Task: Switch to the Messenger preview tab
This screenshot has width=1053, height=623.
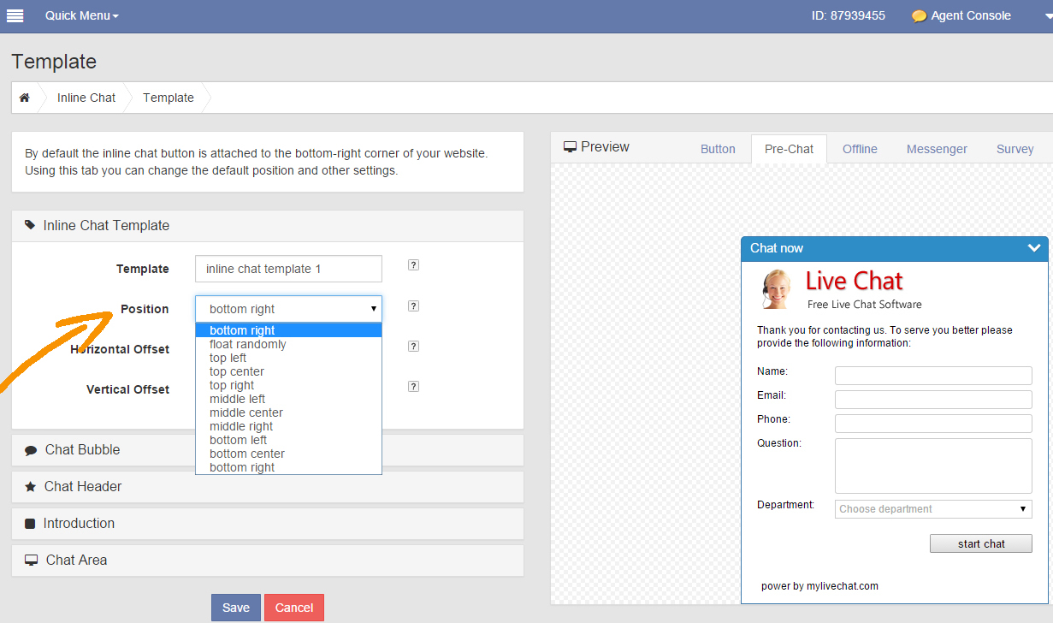Action: click(x=937, y=149)
